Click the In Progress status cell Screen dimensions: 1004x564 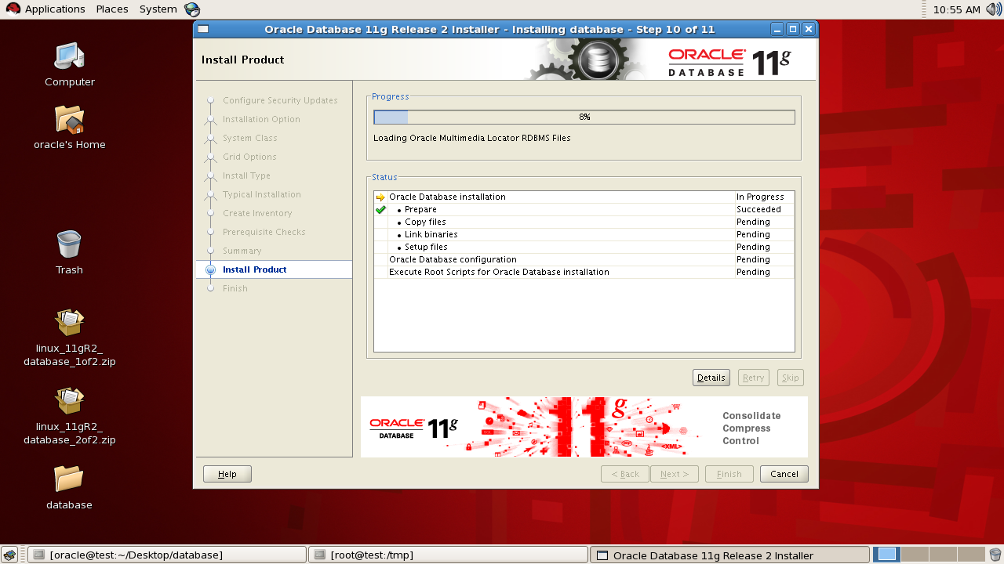point(764,197)
